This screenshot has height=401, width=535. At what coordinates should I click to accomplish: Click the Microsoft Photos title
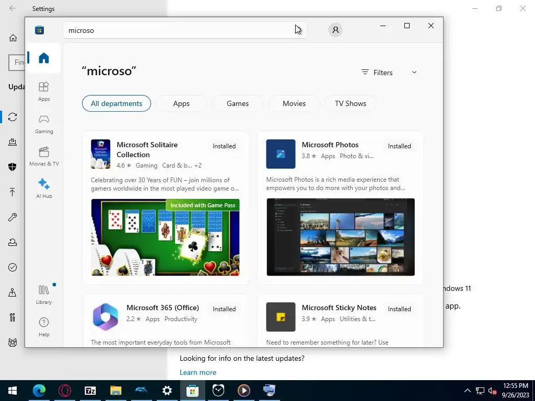coord(330,145)
